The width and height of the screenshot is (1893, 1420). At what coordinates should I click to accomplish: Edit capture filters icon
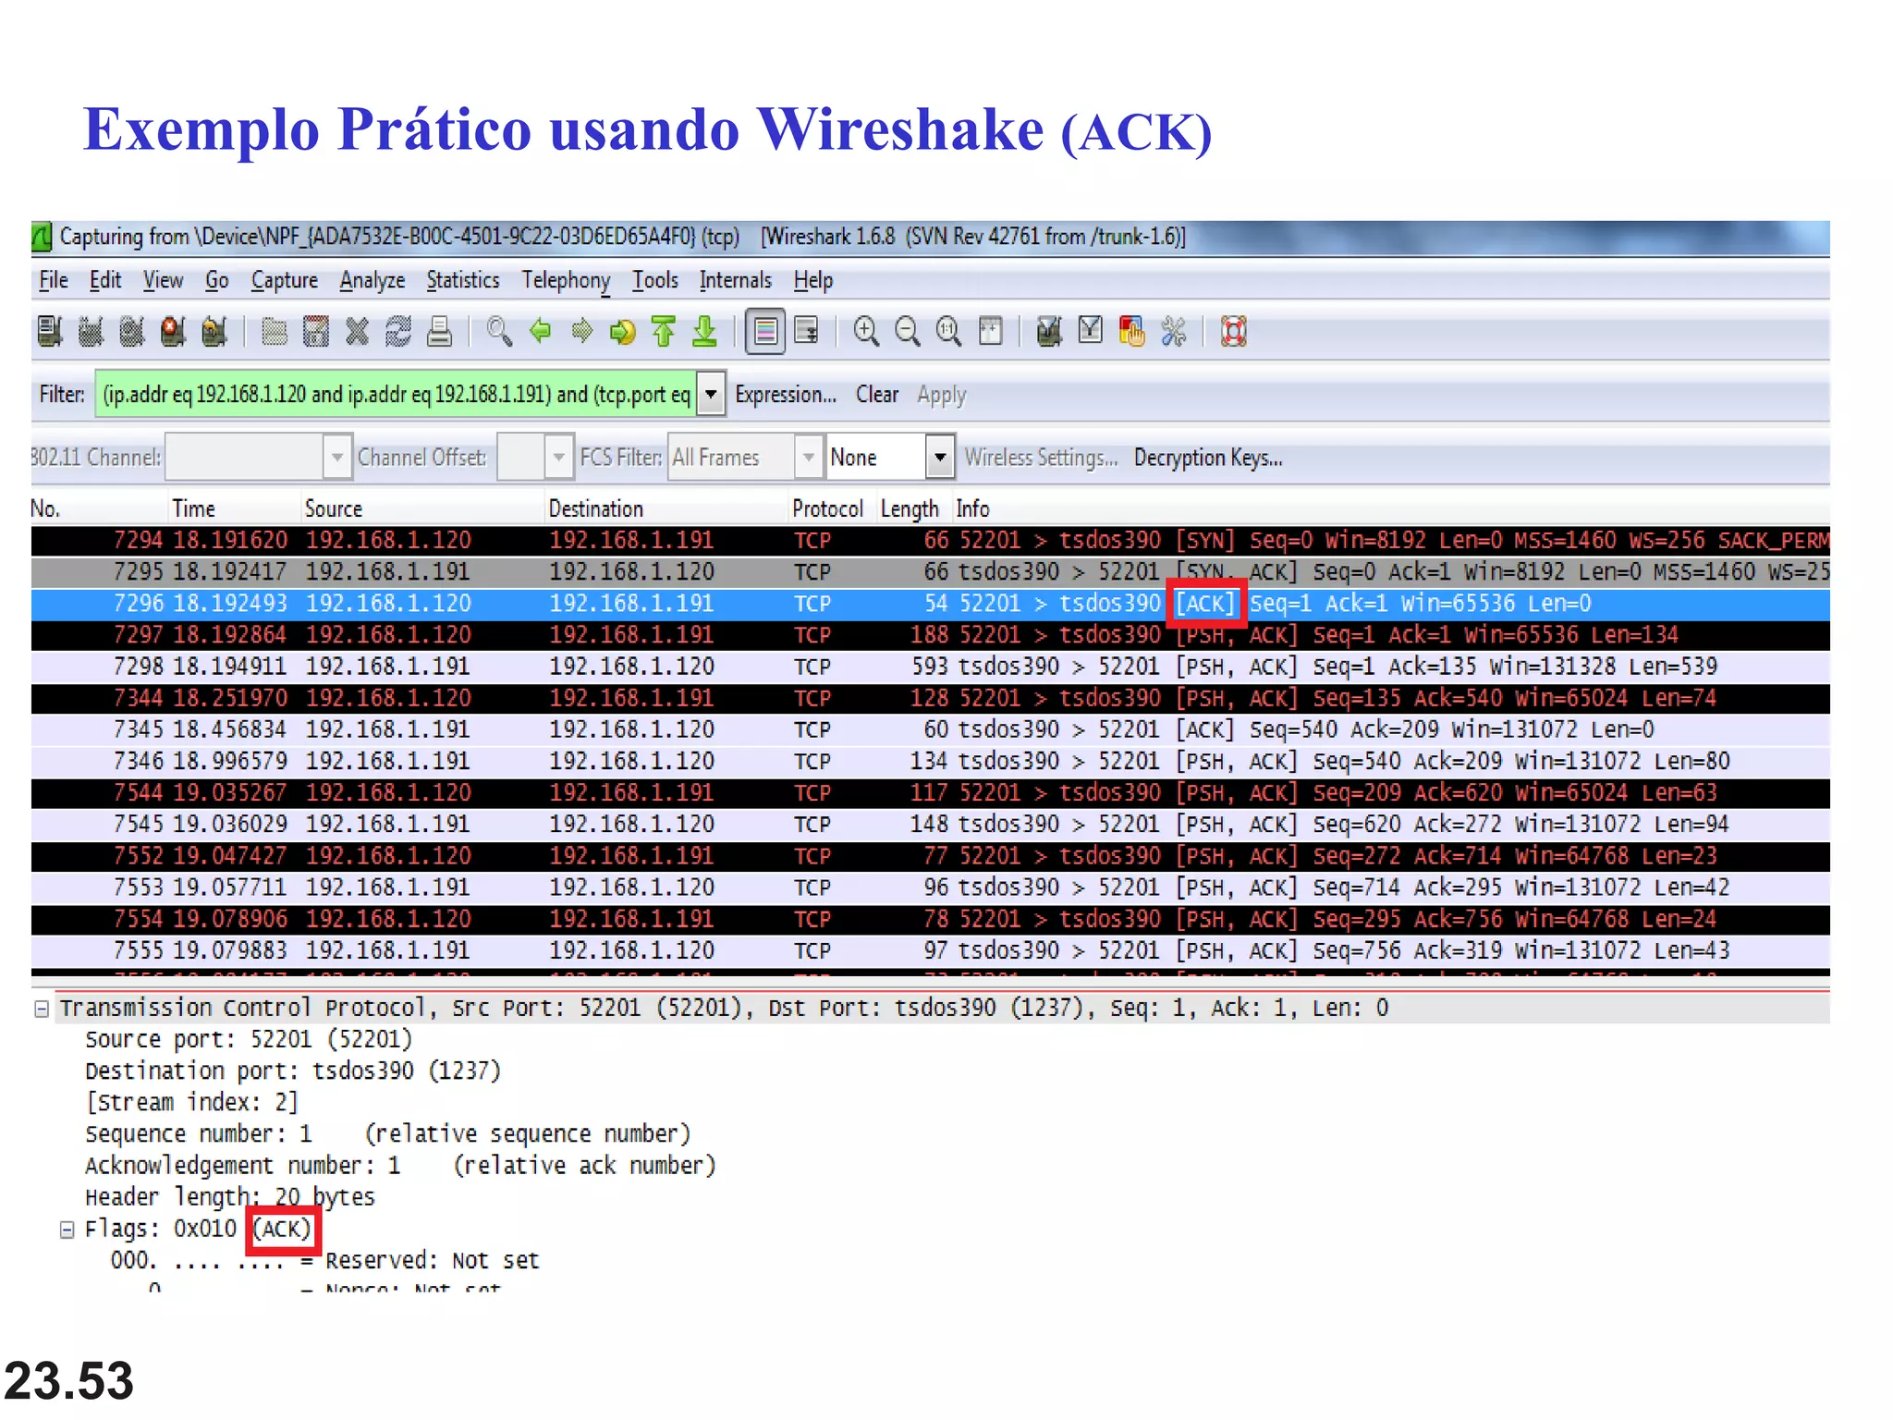tap(1049, 331)
